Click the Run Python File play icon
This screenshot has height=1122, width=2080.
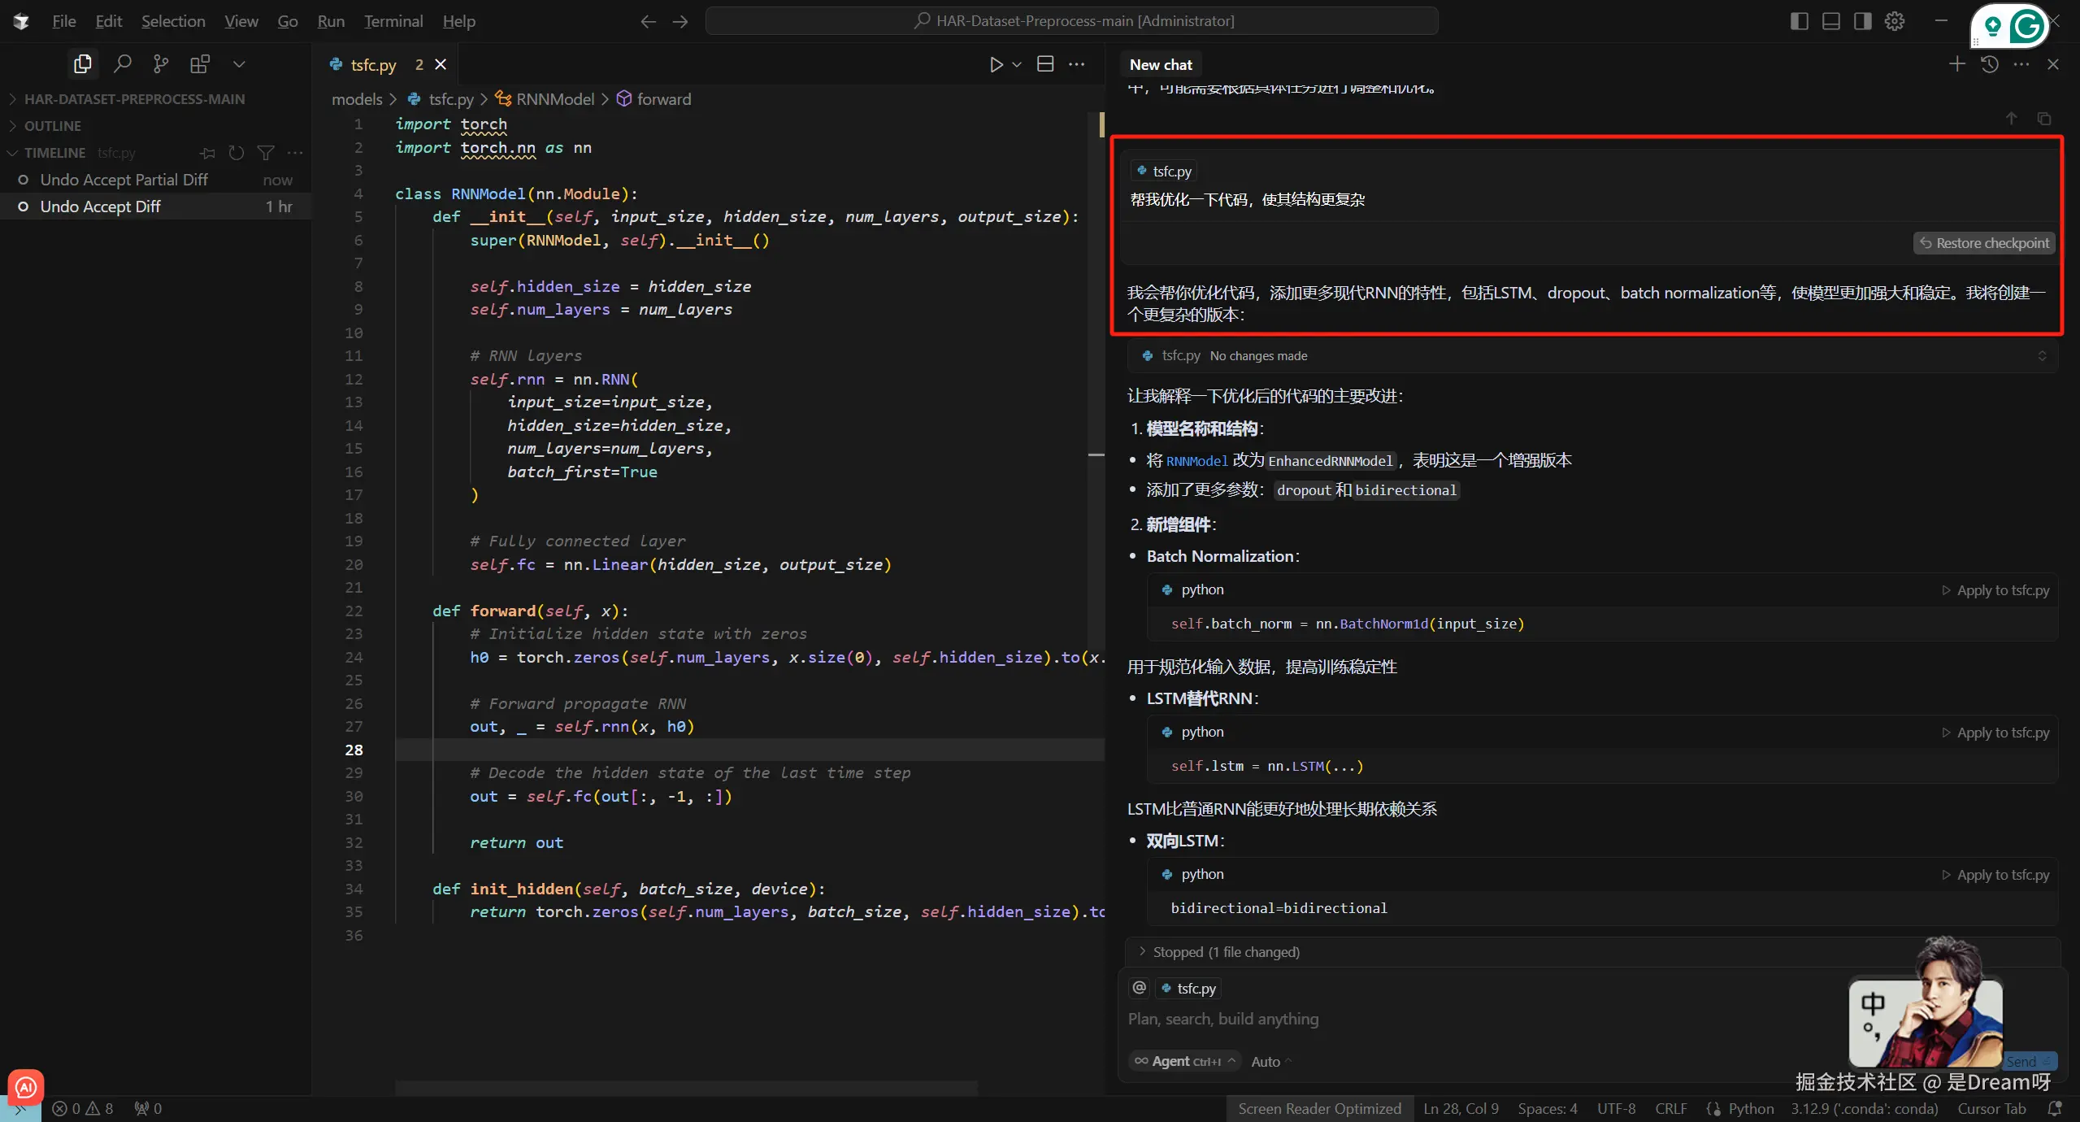point(996,64)
